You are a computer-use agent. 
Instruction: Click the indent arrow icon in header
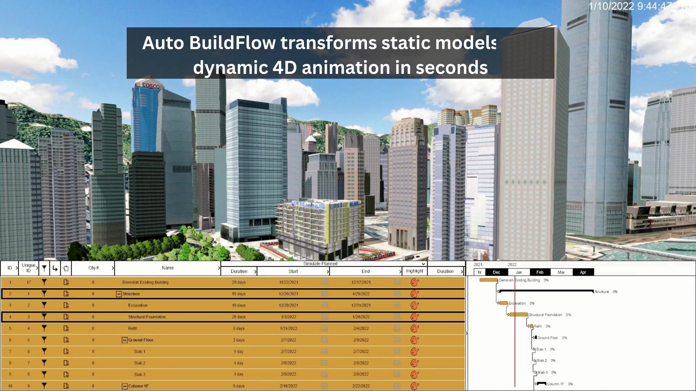(55, 268)
